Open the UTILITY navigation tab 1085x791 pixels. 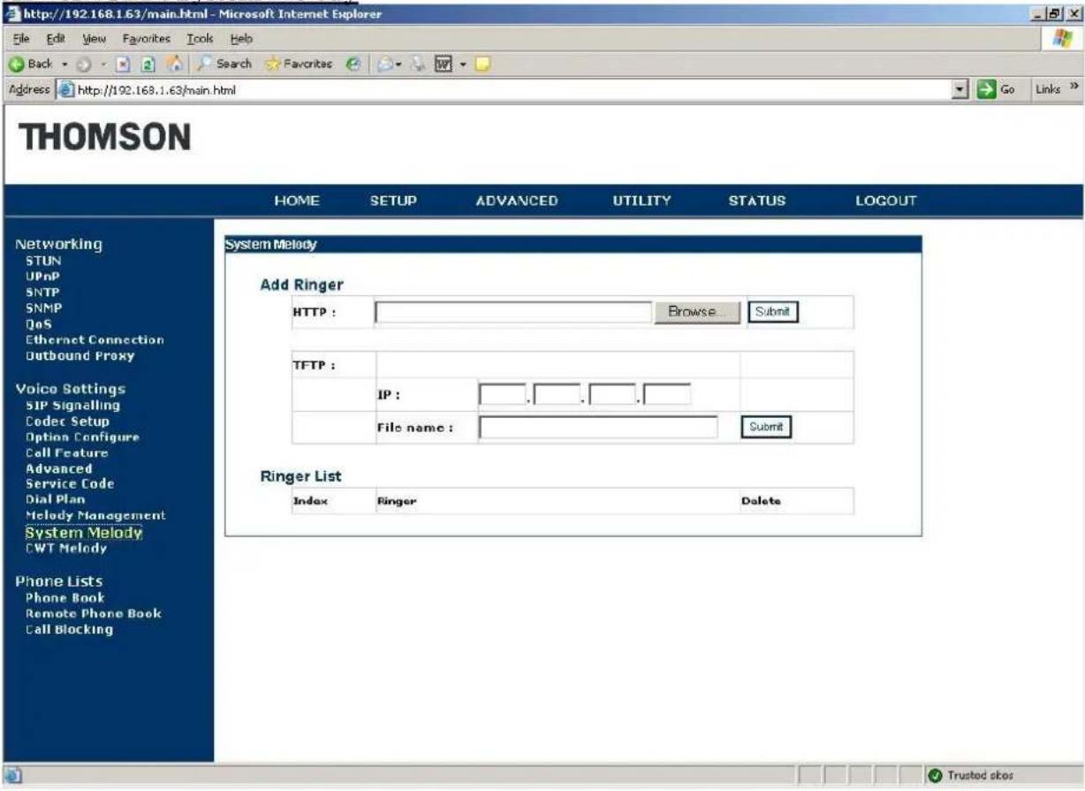point(642,201)
